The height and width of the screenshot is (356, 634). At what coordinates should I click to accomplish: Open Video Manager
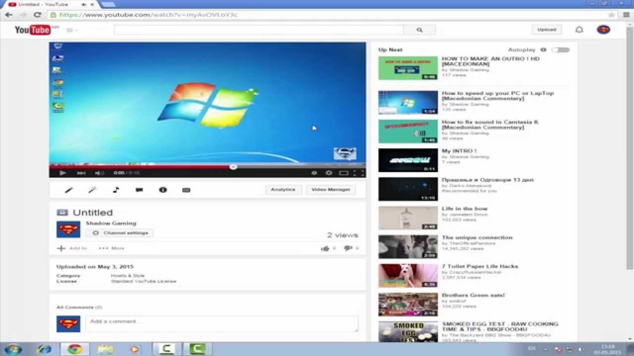pos(331,189)
